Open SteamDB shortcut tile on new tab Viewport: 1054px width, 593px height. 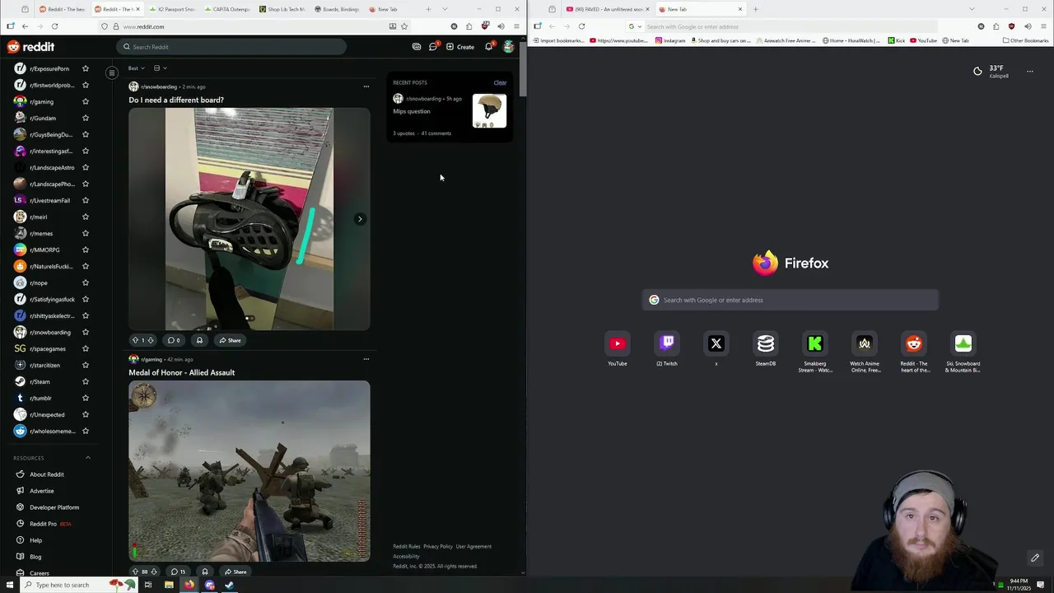766,343
